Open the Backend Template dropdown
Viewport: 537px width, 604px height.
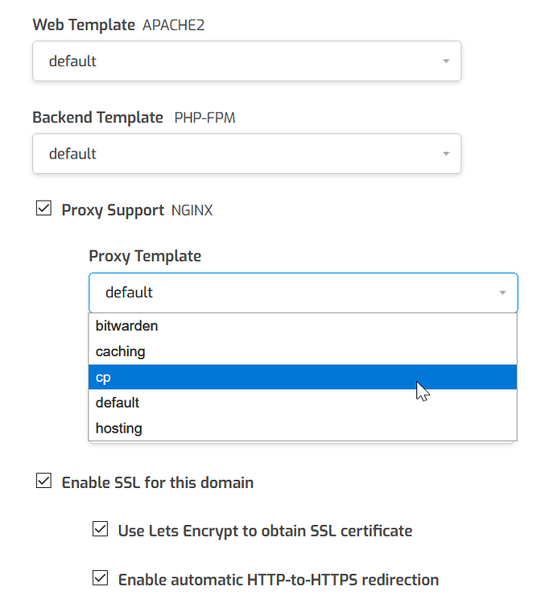pyautogui.click(x=247, y=153)
